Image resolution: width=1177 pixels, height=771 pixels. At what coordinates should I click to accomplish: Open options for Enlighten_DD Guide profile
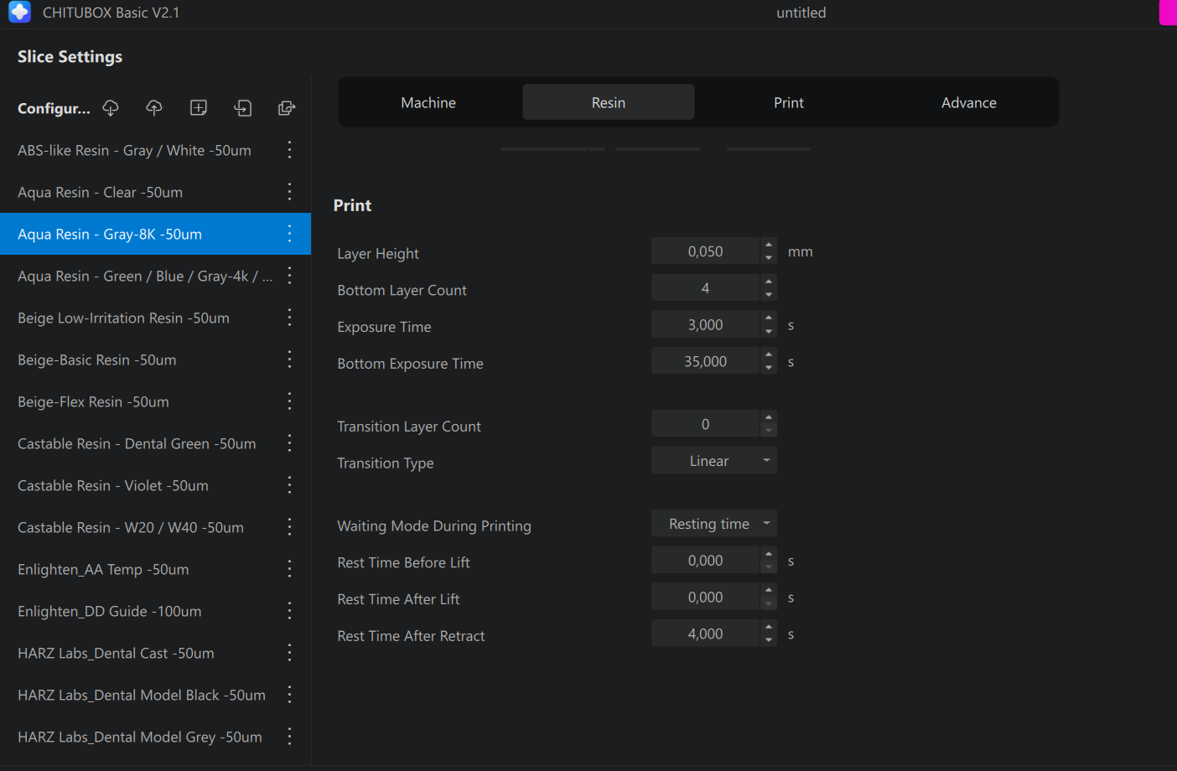(289, 611)
